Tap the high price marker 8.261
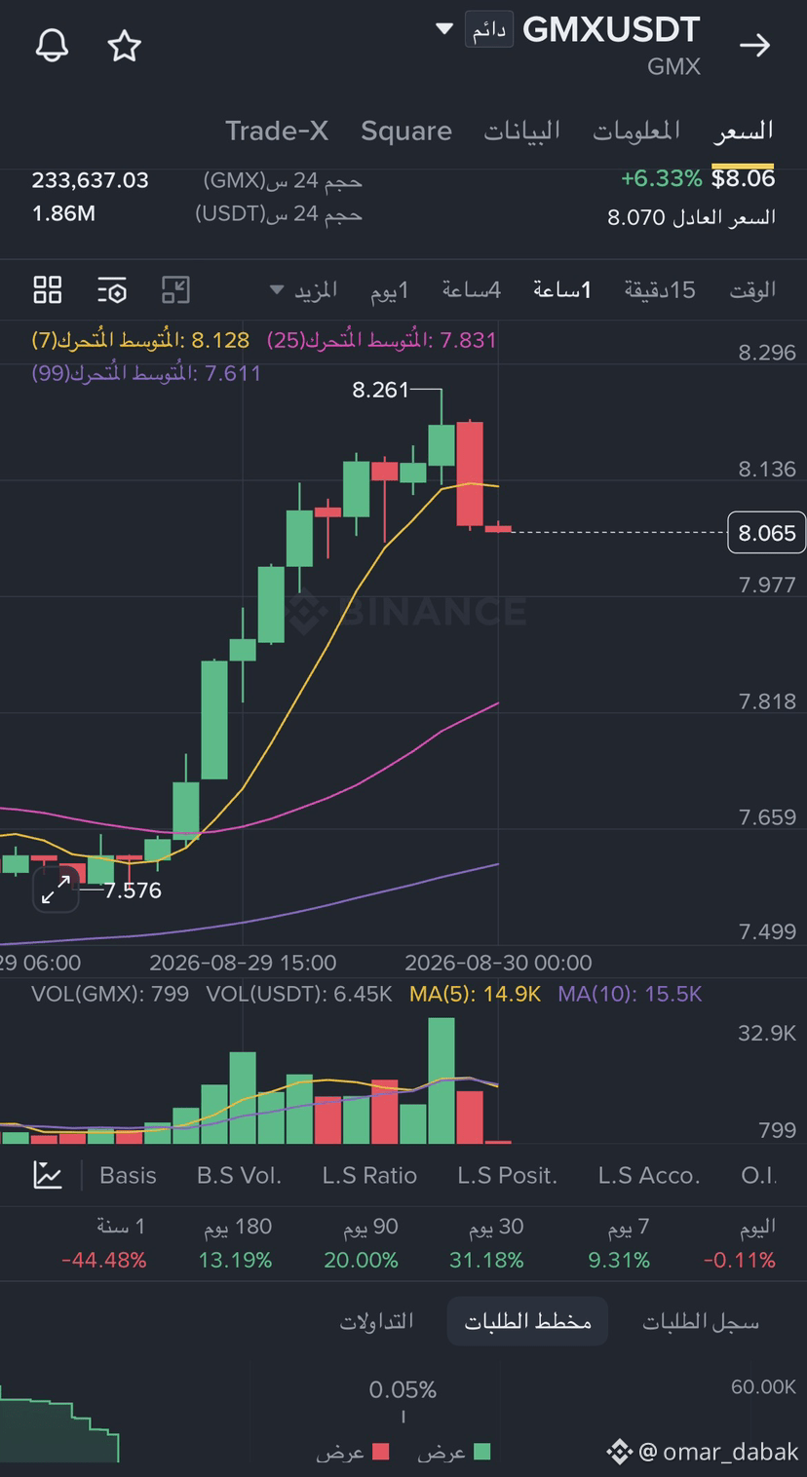The width and height of the screenshot is (807, 1477). (x=380, y=390)
